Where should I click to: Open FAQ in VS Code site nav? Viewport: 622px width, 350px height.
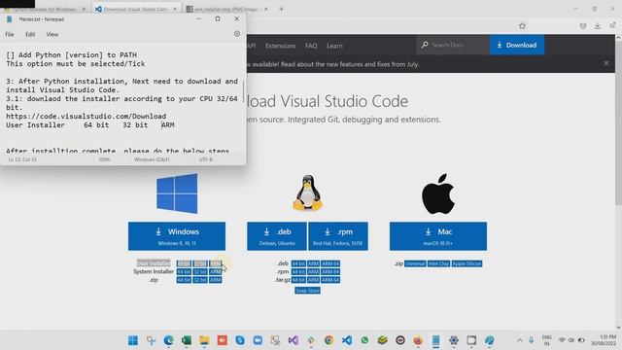(x=311, y=46)
